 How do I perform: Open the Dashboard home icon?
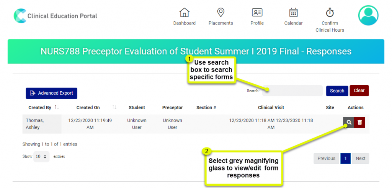pyautogui.click(x=185, y=13)
